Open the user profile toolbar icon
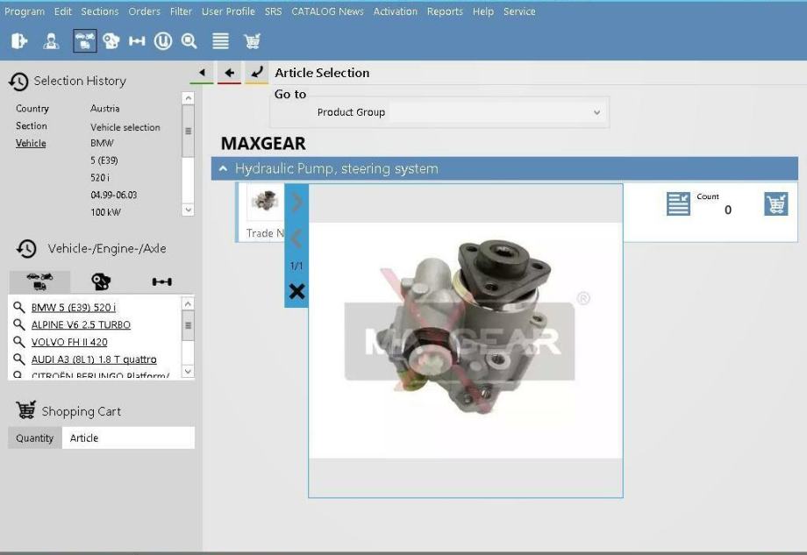This screenshot has width=807, height=555. click(51, 41)
